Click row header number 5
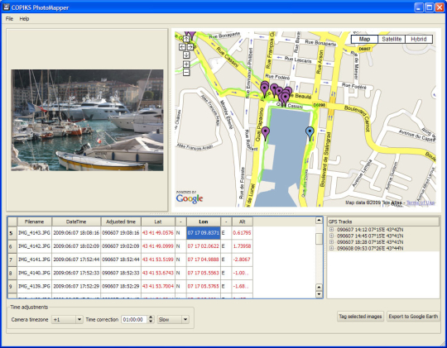 (x=12, y=233)
